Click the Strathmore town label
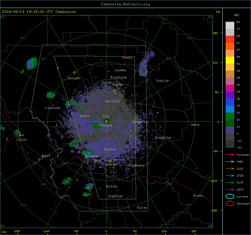 (136, 165)
